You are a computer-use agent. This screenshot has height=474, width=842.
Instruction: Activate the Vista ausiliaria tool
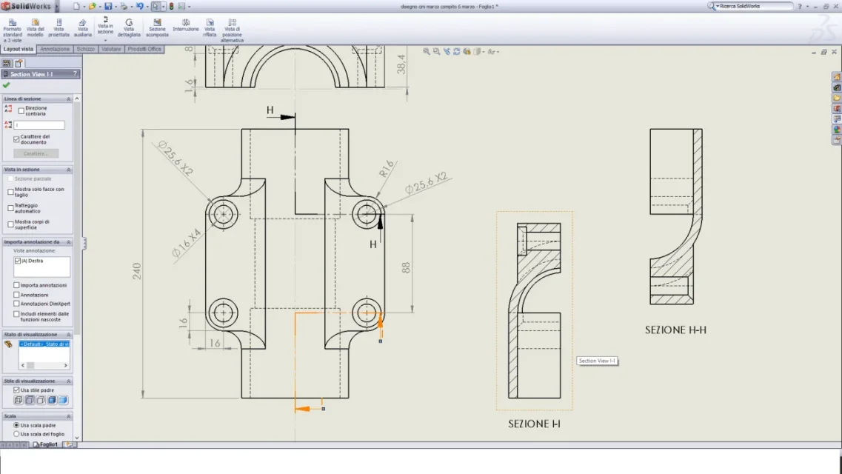(x=83, y=28)
